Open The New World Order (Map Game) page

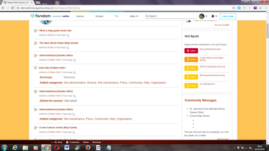pyautogui.click(x=59, y=43)
